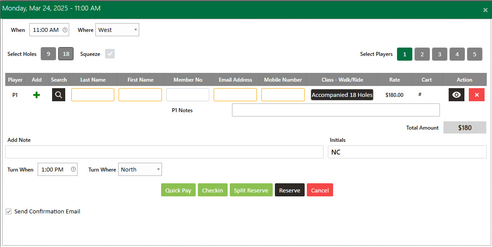Click the Class - Walk/Ride column header
The height and width of the screenshot is (247, 492).
(x=342, y=80)
